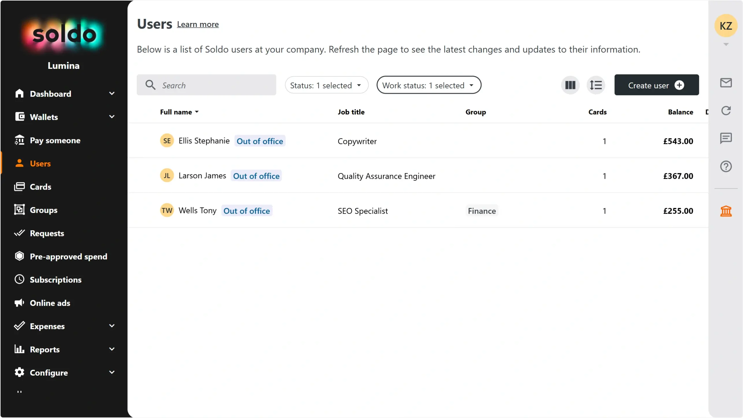The image size is (743, 418).
Task: Sort by the Full name column
Action: [179, 112]
